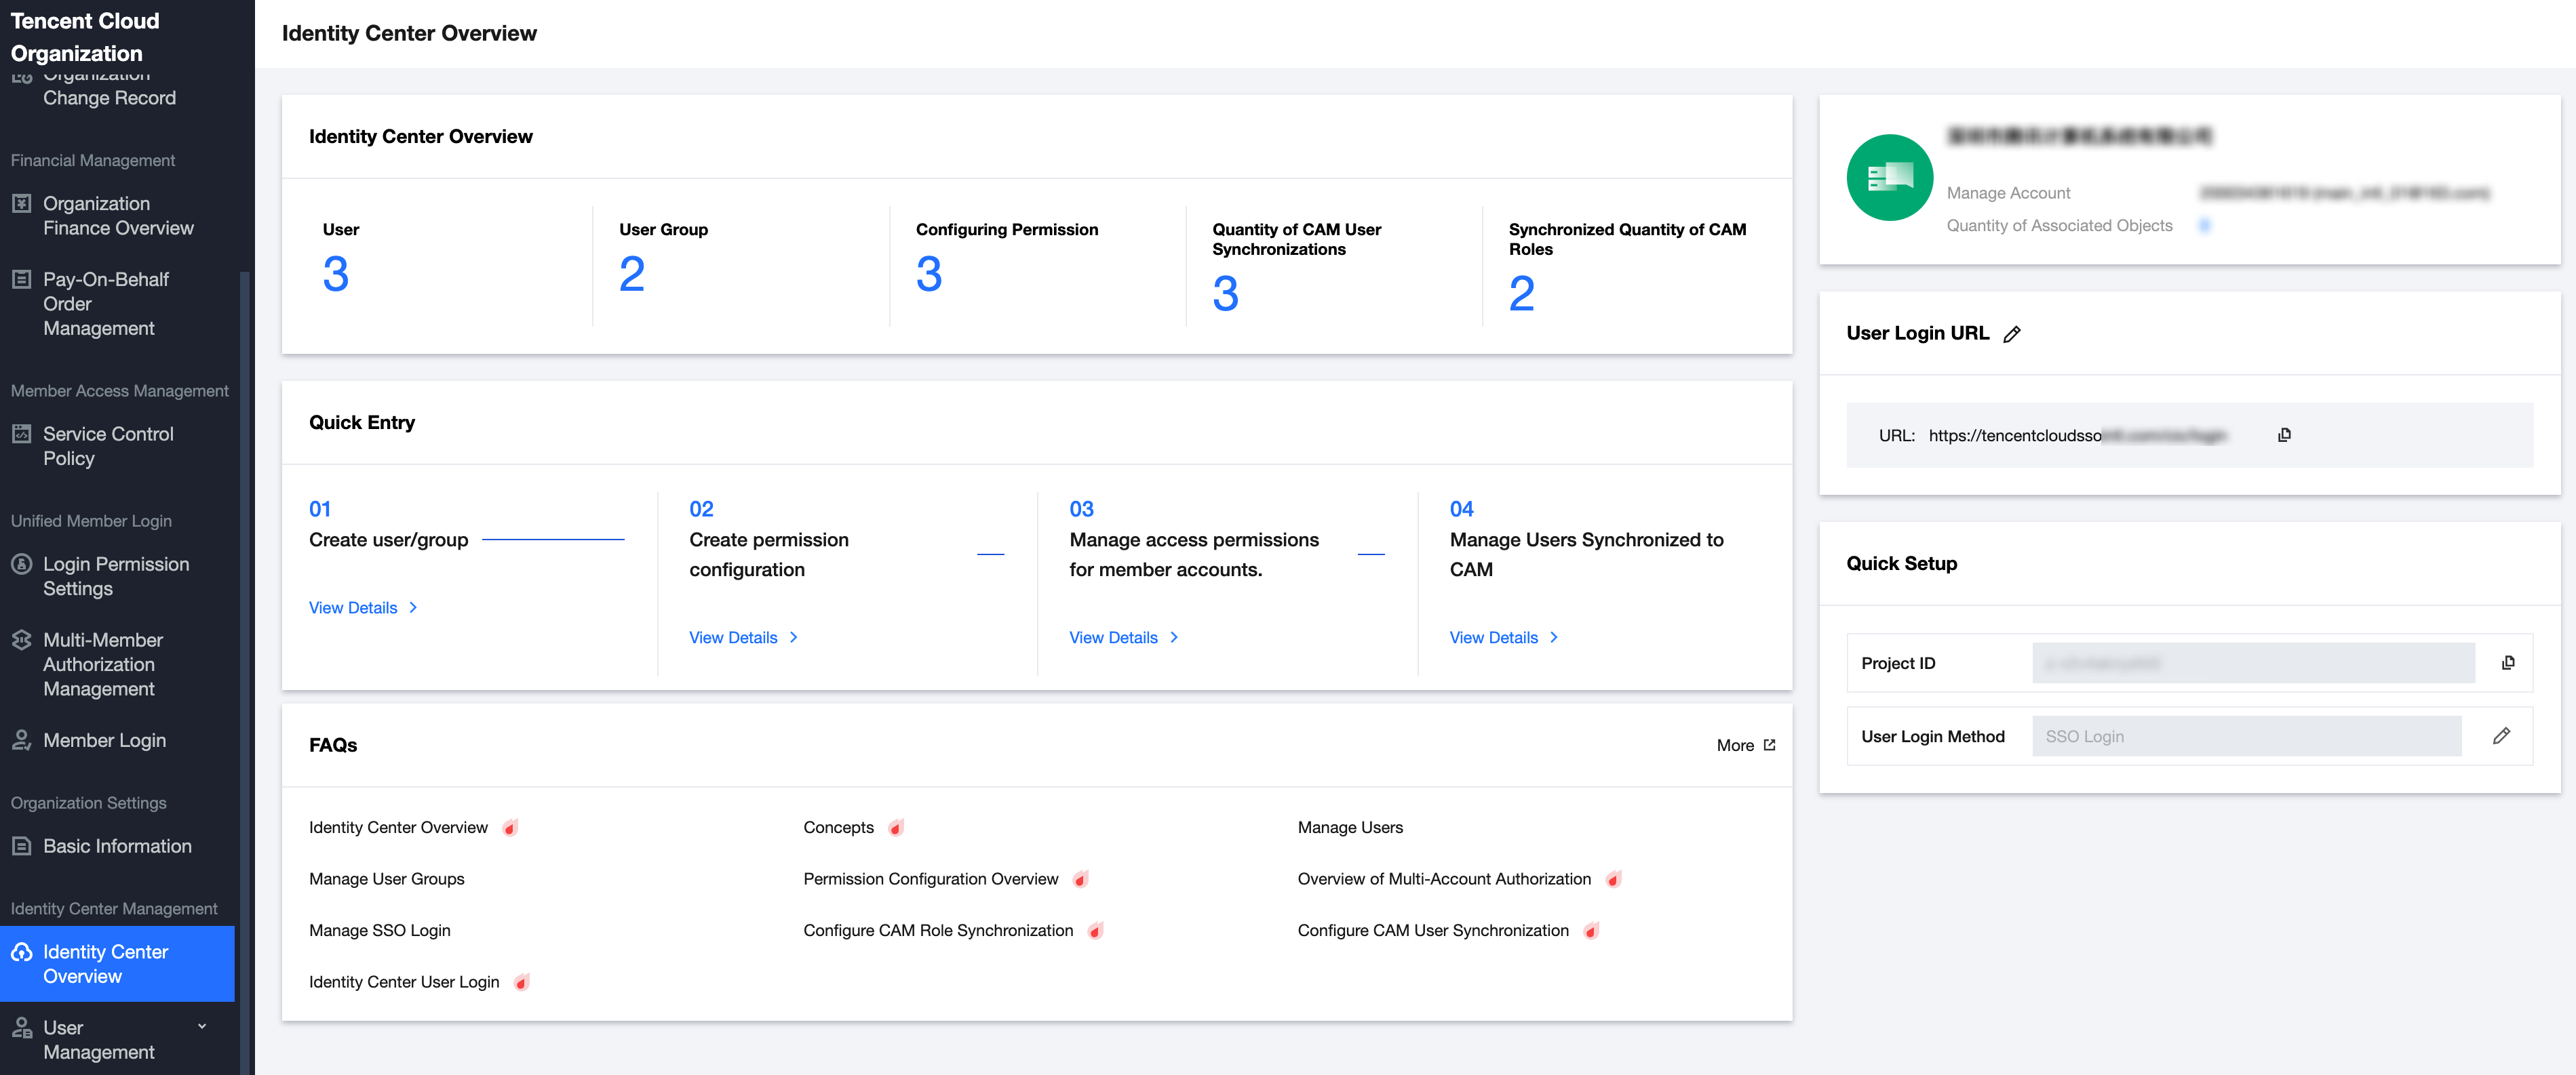Click the Service Control Policy sidebar icon
Viewport: 2576px width, 1075px height.
click(22, 434)
